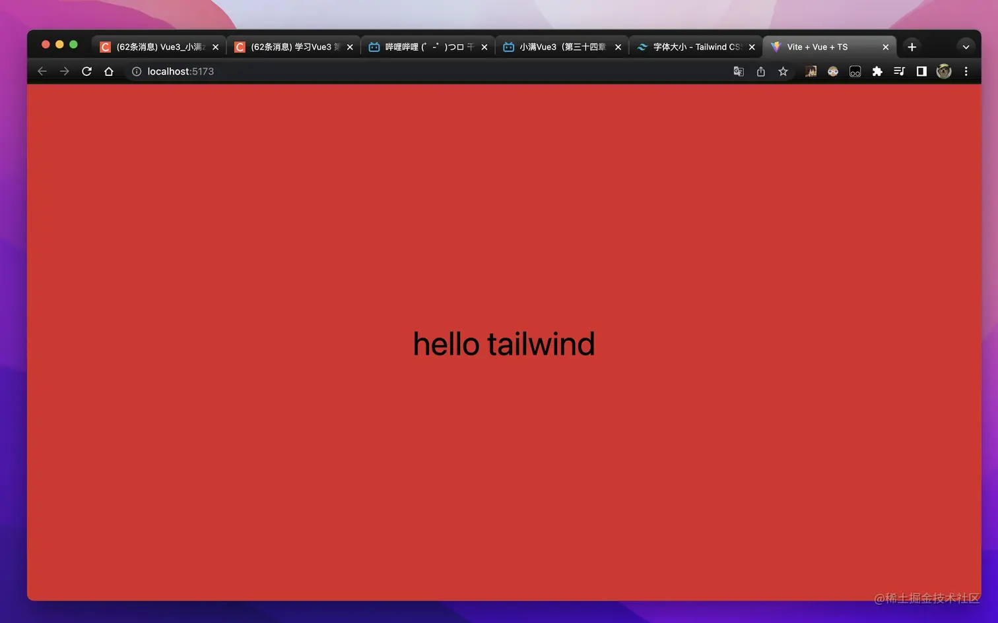Screen dimensions: 998x623
Task: Reload the localhost page
Action: tap(86, 71)
